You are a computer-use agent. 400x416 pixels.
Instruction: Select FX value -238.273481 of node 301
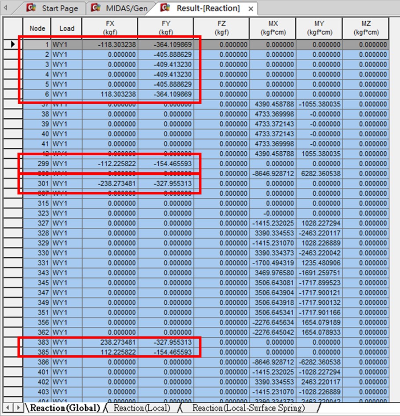110,183
